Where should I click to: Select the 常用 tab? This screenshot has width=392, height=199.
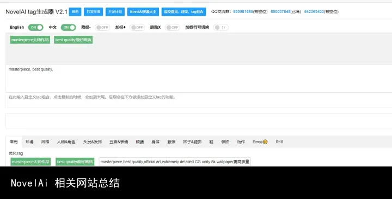(x=14, y=142)
